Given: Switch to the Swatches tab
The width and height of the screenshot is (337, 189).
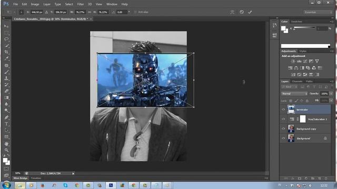Looking at the screenshot, I should (296, 22).
